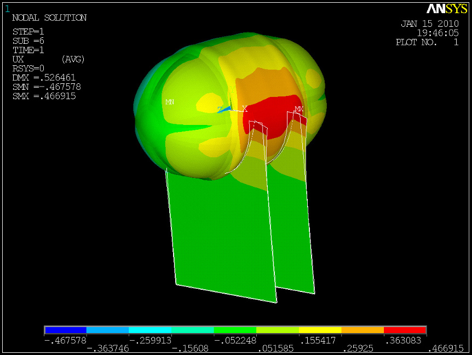Click the STEP=1 label
Image resolution: width=472 pixels, height=355 pixels.
[x=28, y=32]
